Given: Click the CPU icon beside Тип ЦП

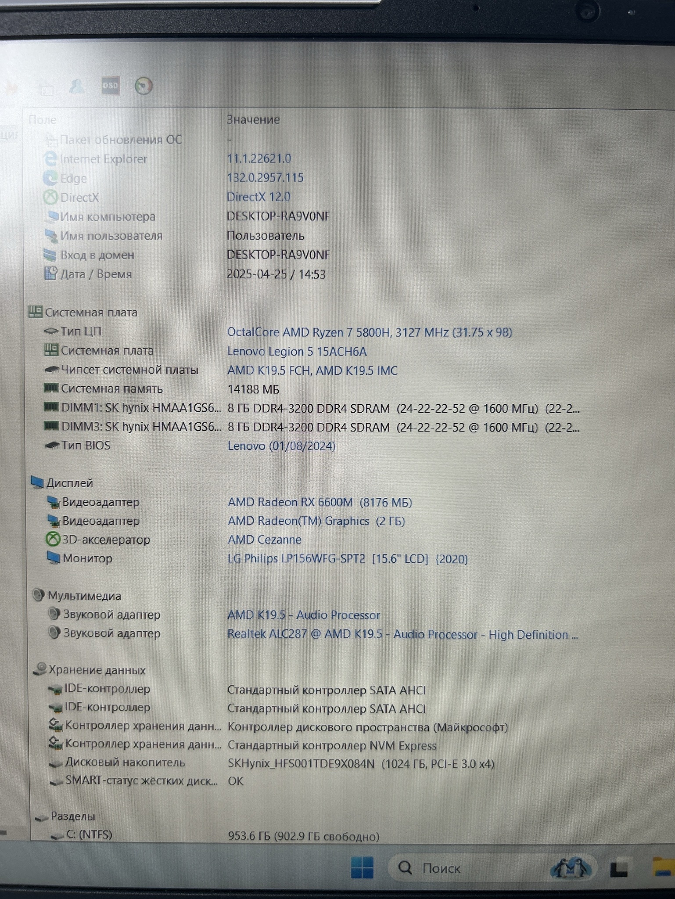Looking at the screenshot, I should (x=51, y=331).
